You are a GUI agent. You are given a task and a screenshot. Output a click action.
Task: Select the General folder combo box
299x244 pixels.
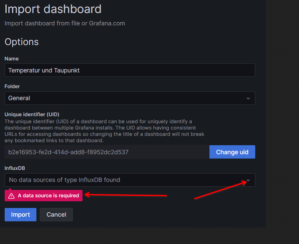coord(130,98)
